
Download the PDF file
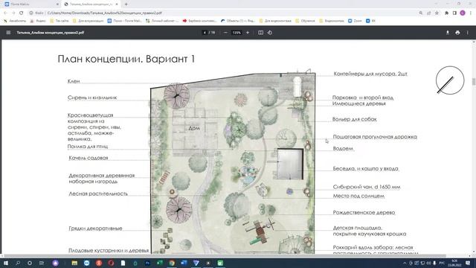(x=448, y=33)
